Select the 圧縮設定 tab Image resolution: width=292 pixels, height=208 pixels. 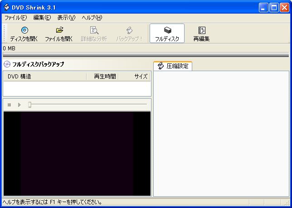point(173,66)
